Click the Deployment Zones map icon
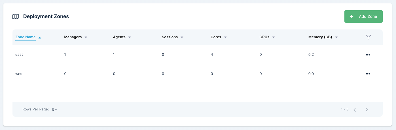The width and height of the screenshot is (396, 130). 16,16
